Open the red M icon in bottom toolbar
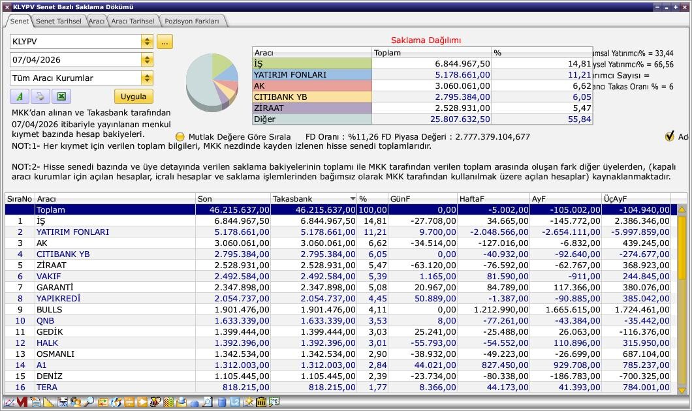This screenshot has width=692, height=411. coord(22,403)
